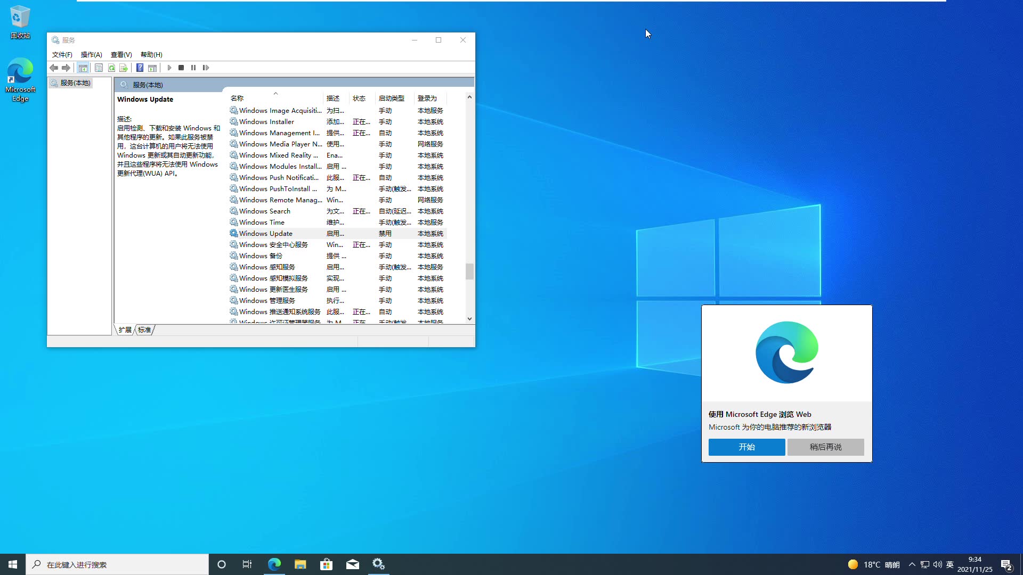Click the refresh/reload service icon
Screen dimensions: 1023x575
pyautogui.click(x=112, y=68)
